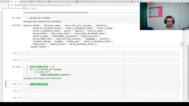Select the In [24]: prompt label
The width and height of the screenshot is (189, 106).
17,18
